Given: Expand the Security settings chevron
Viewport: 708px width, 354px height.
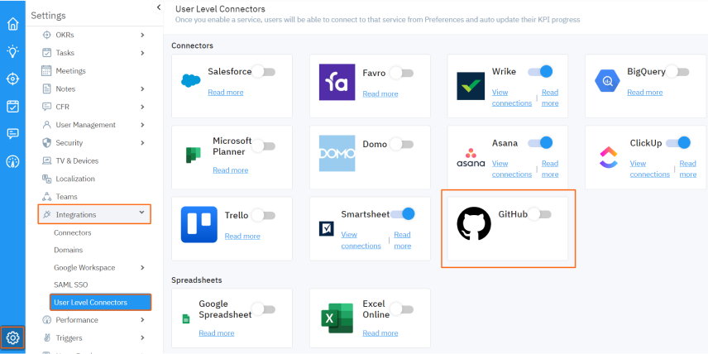Looking at the screenshot, I should tap(142, 143).
